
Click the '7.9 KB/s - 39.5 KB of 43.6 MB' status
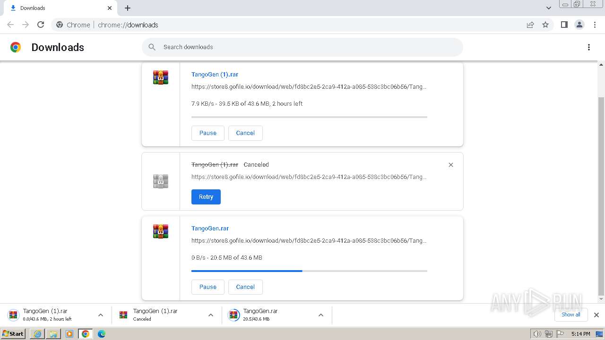pos(247,104)
